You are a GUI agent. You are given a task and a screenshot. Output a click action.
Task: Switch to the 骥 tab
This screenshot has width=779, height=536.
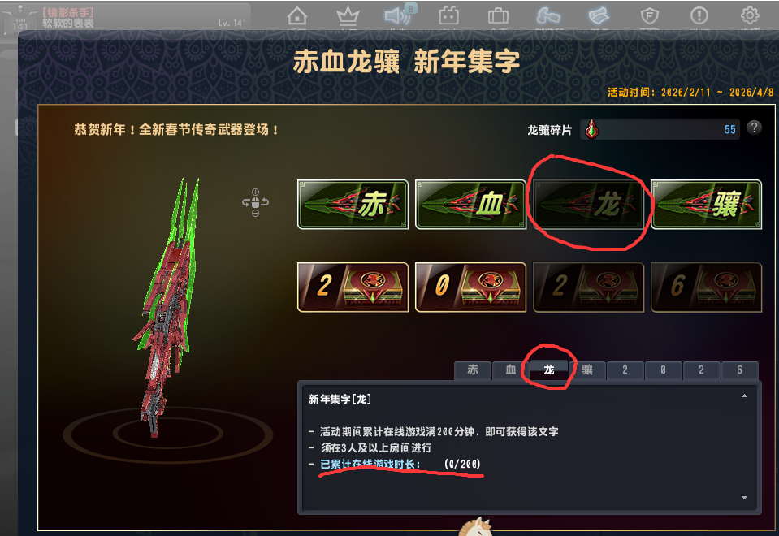coord(587,370)
